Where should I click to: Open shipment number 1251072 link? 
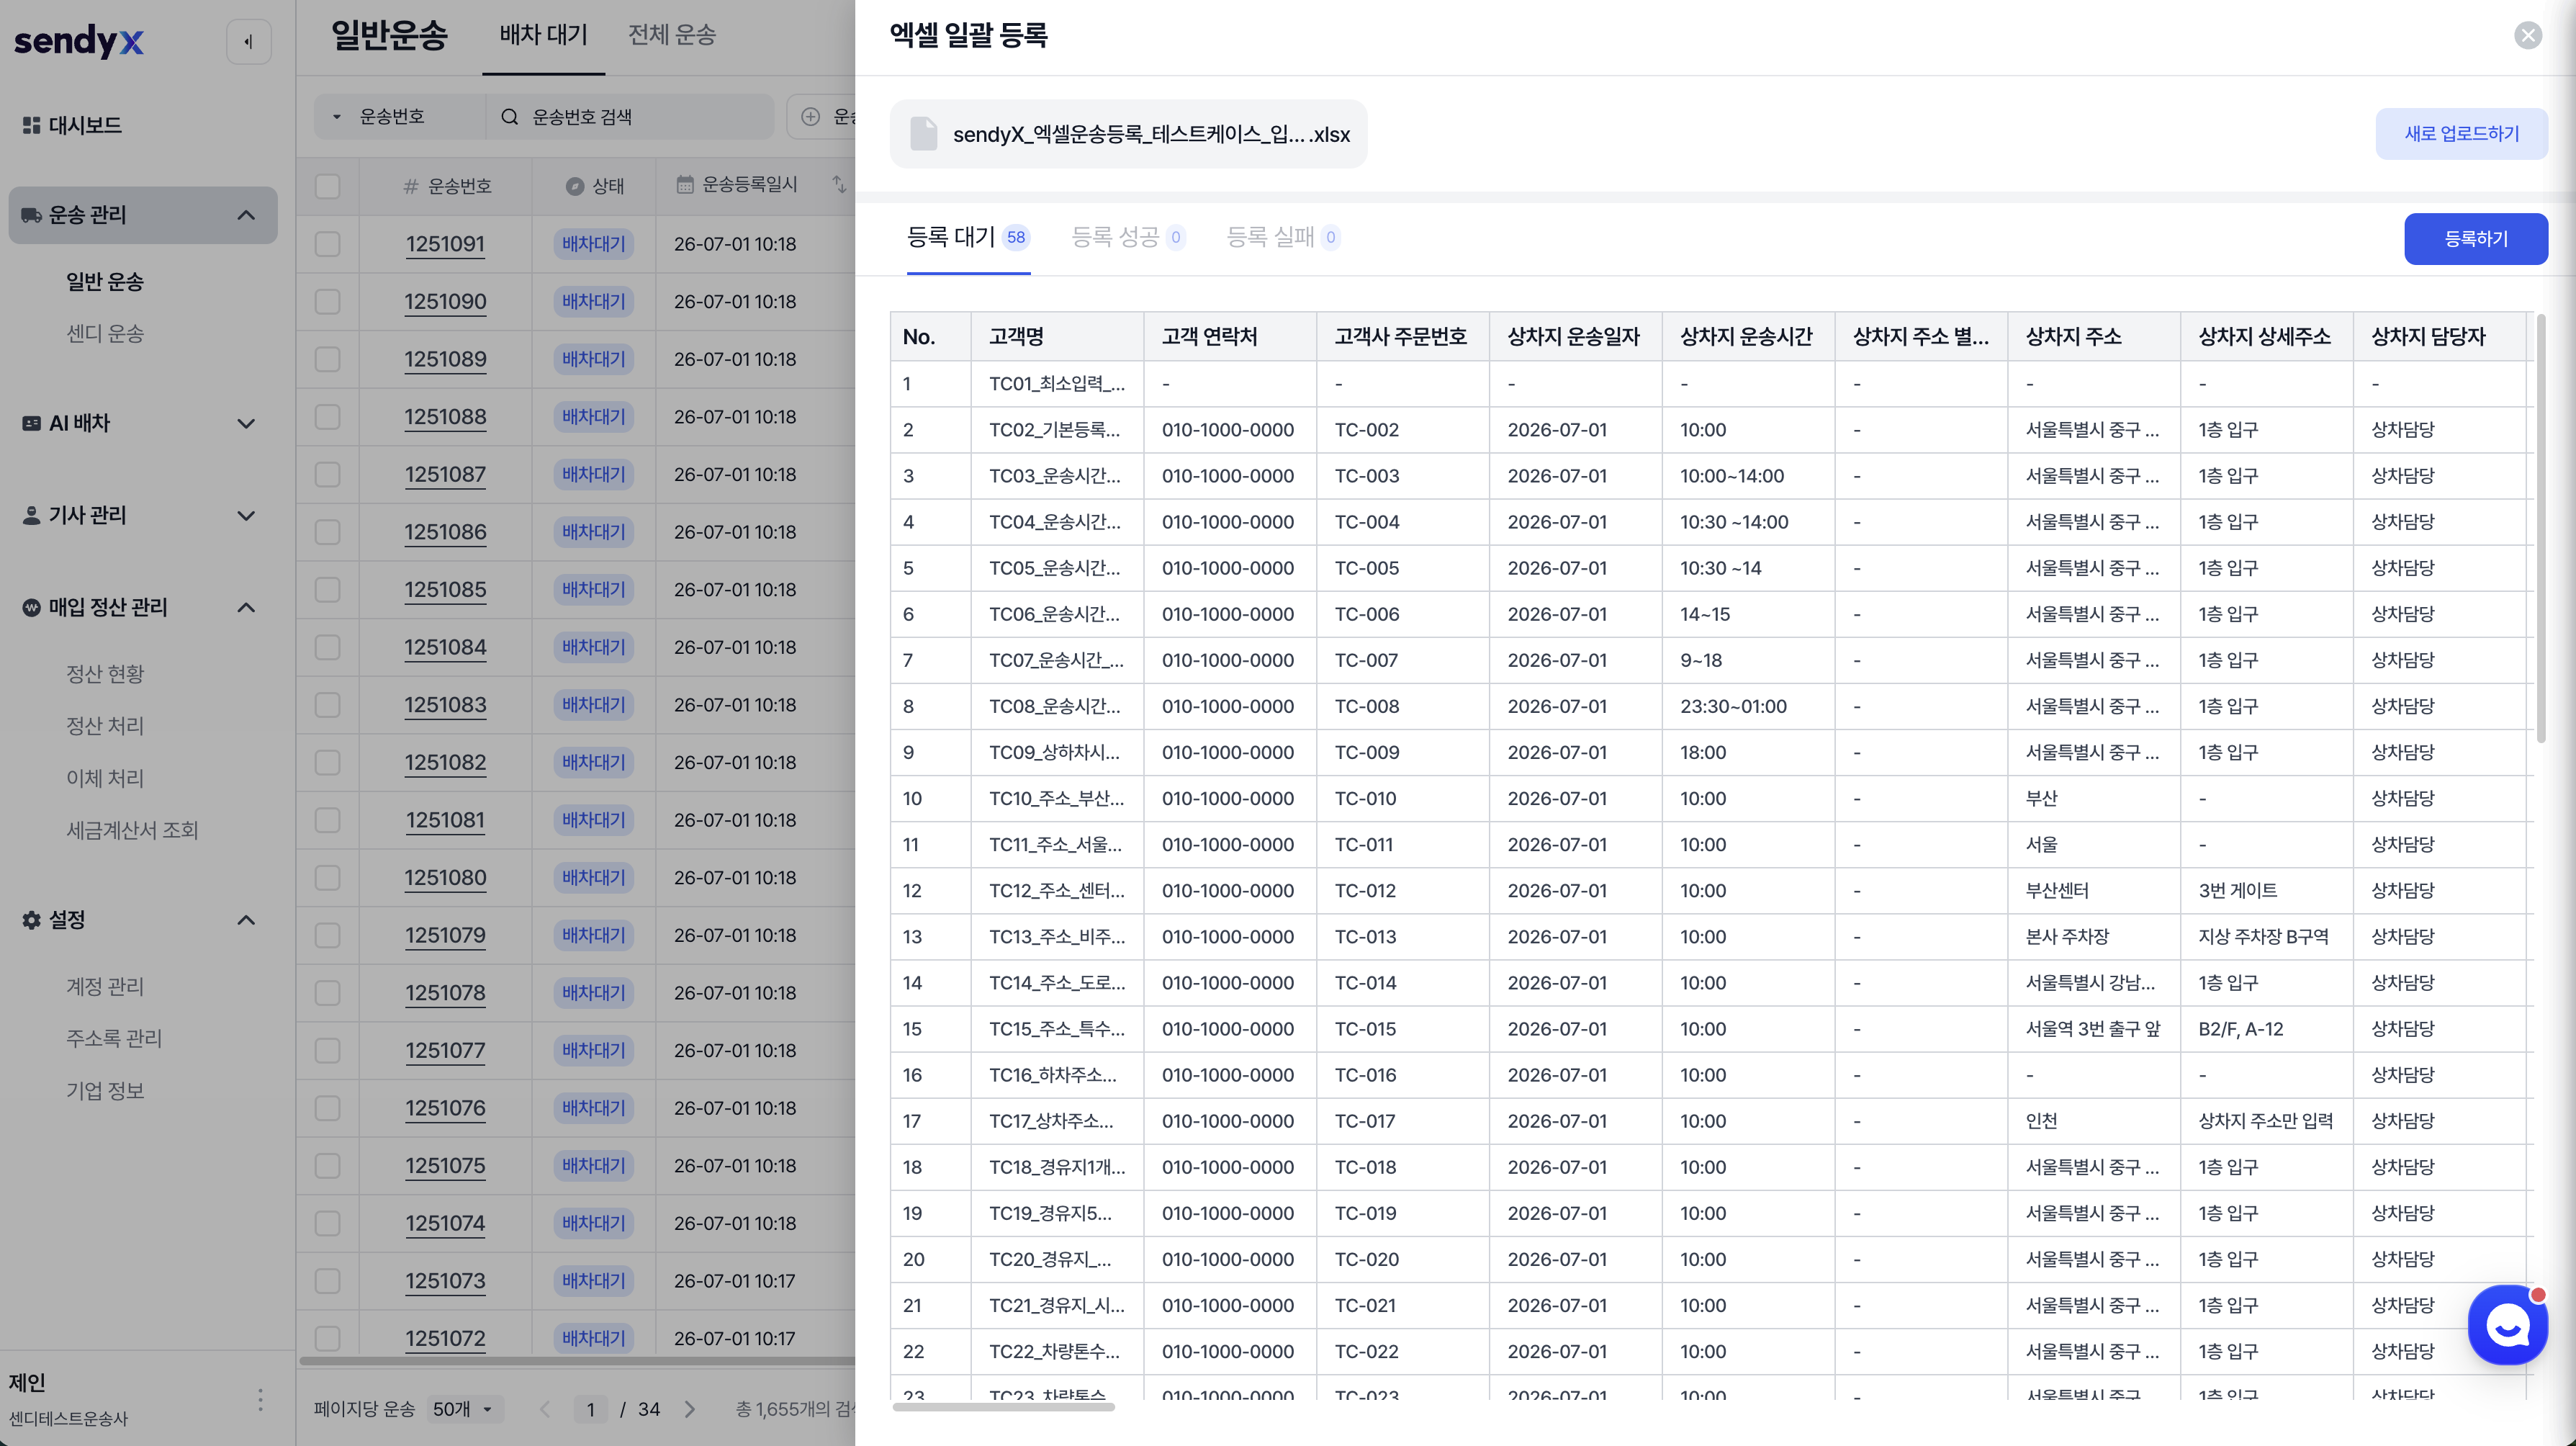(x=445, y=1339)
